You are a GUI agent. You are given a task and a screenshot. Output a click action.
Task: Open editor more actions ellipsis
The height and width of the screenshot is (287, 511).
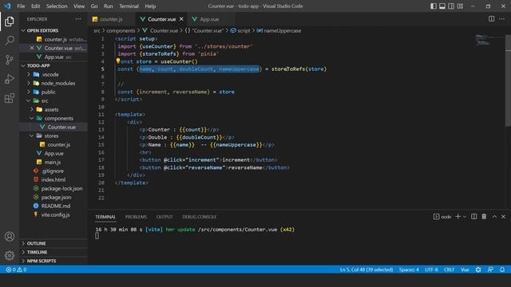502,19
